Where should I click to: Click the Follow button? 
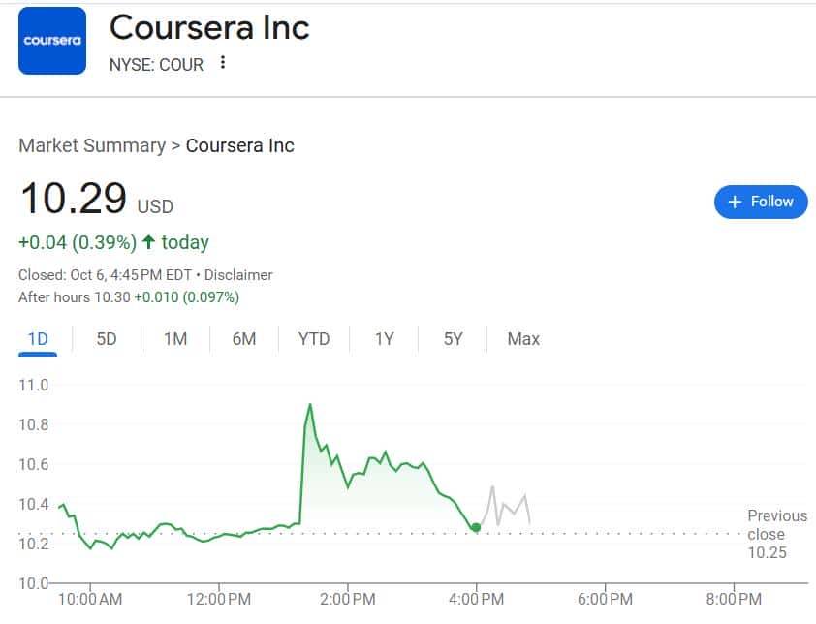pyautogui.click(x=761, y=202)
